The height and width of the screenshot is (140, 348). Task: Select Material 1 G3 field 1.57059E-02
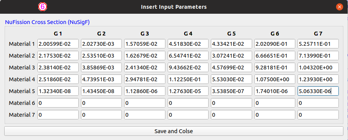145,44
